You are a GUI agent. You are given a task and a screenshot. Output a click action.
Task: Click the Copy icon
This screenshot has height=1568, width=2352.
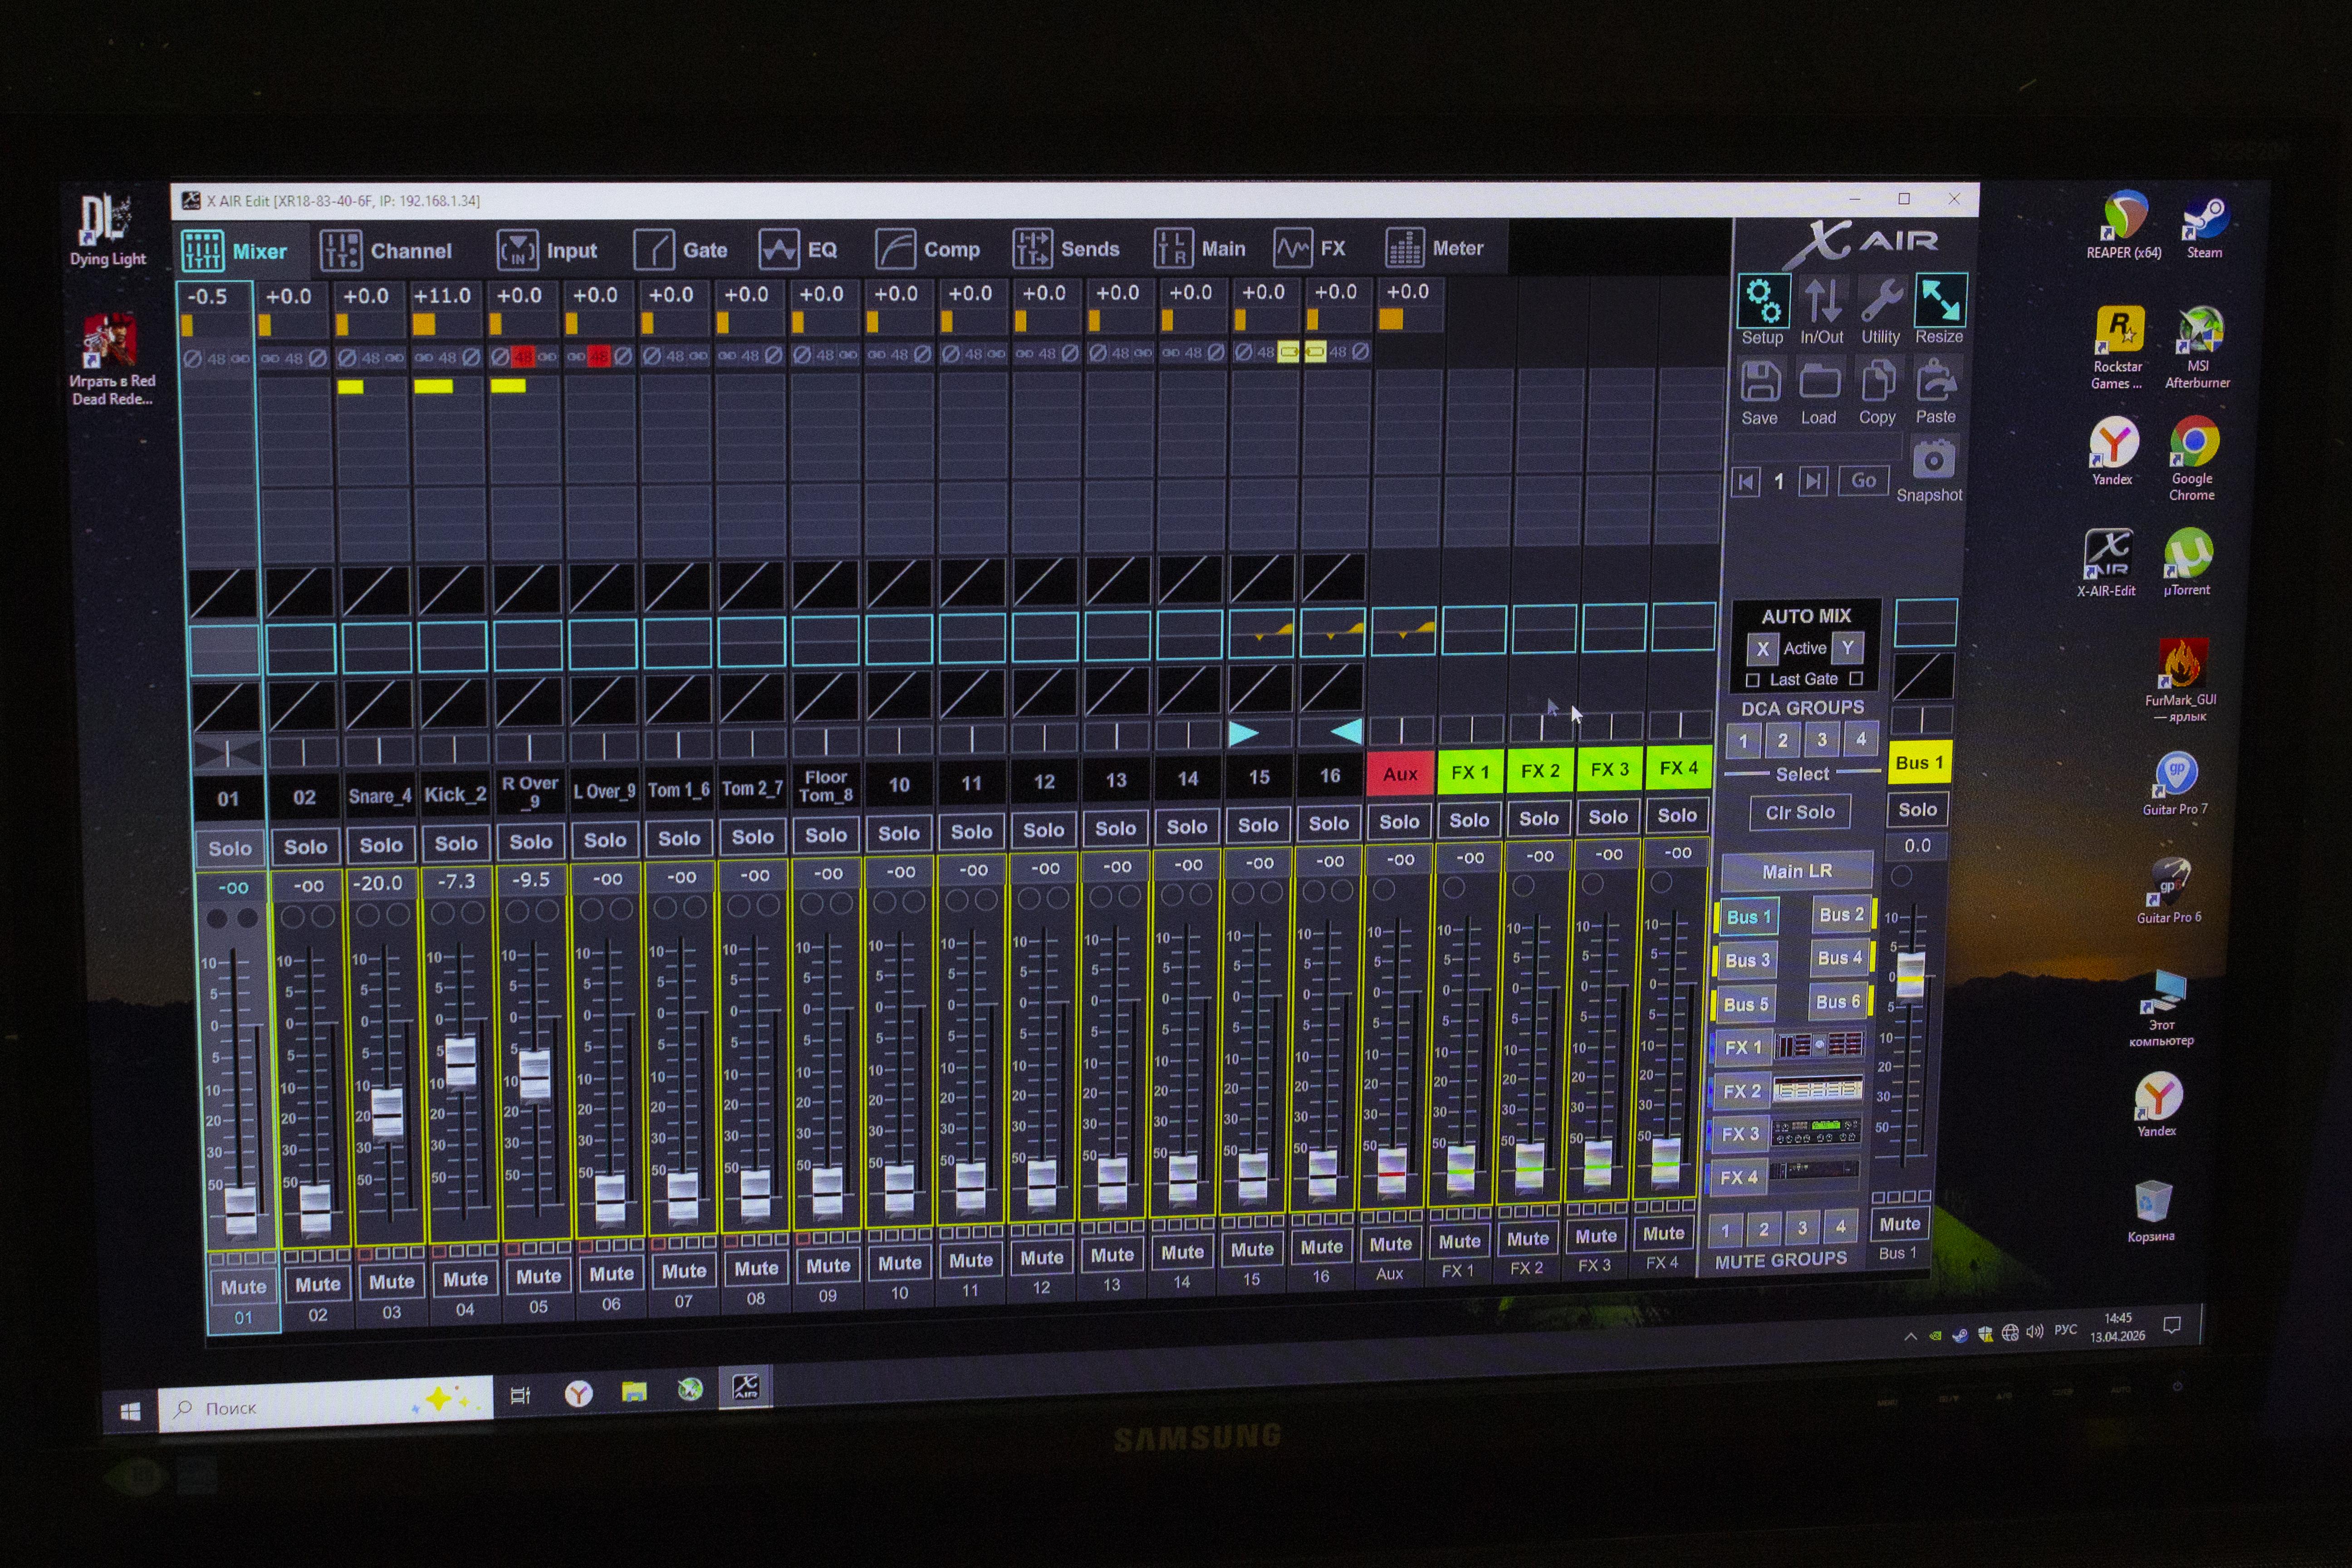pos(1878,382)
